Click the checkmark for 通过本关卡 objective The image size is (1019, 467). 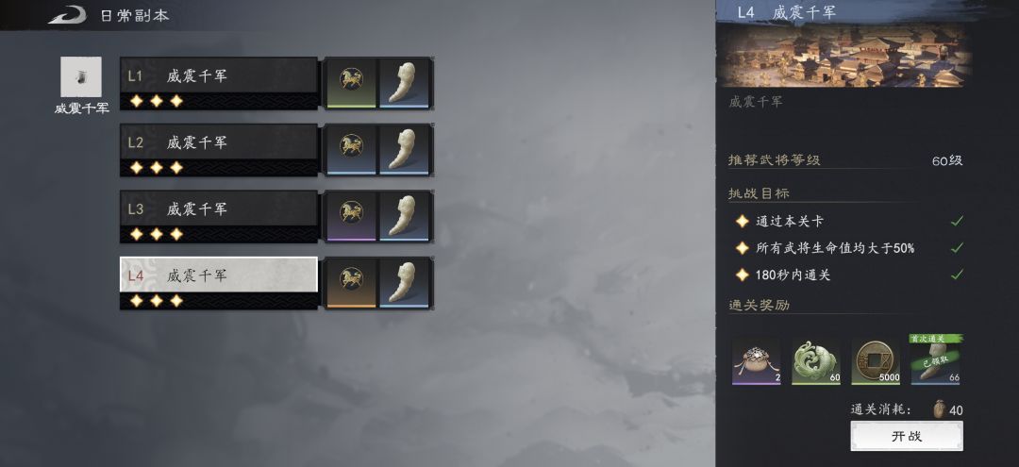point(956,221)
